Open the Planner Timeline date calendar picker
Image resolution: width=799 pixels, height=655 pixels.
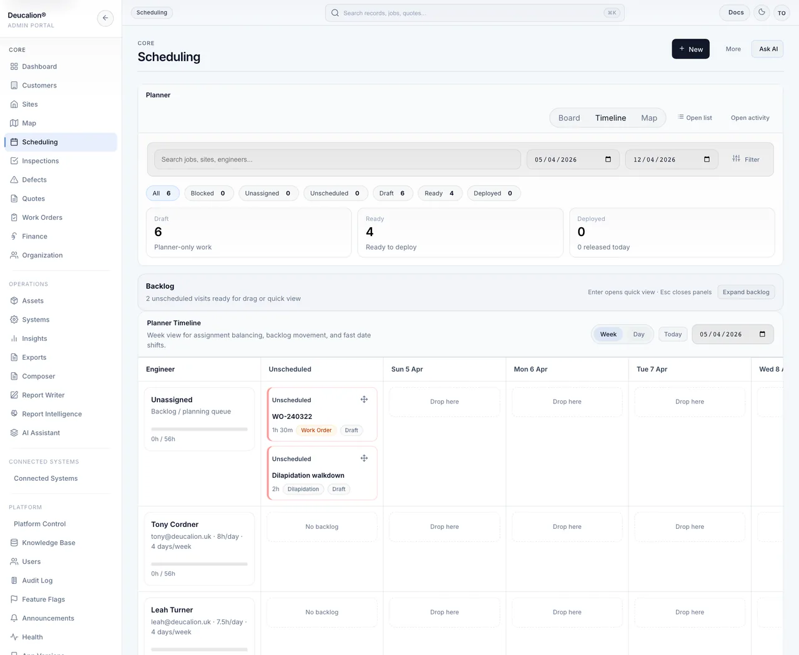click(762, 334)
